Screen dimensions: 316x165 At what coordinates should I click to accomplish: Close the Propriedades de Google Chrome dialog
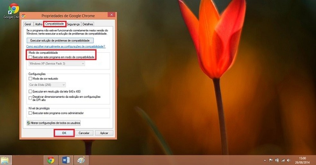[x=111, y=15]
